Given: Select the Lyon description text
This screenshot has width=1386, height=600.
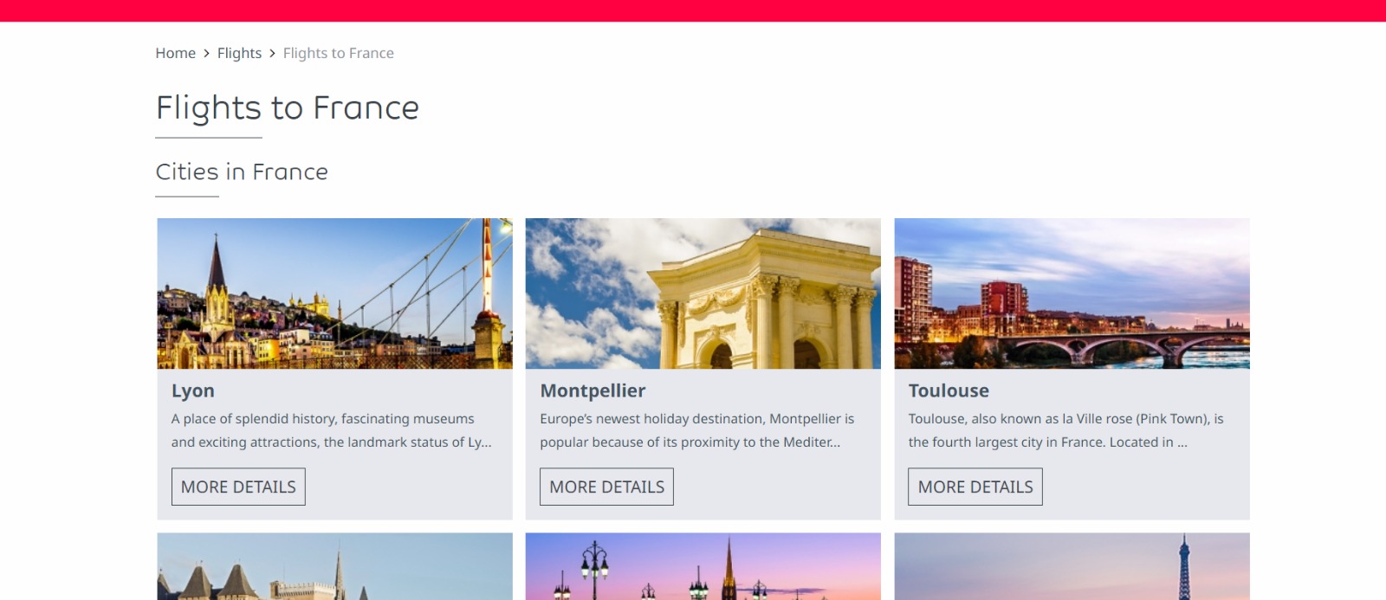Looking at the screenshot, I should click(331, 430).
